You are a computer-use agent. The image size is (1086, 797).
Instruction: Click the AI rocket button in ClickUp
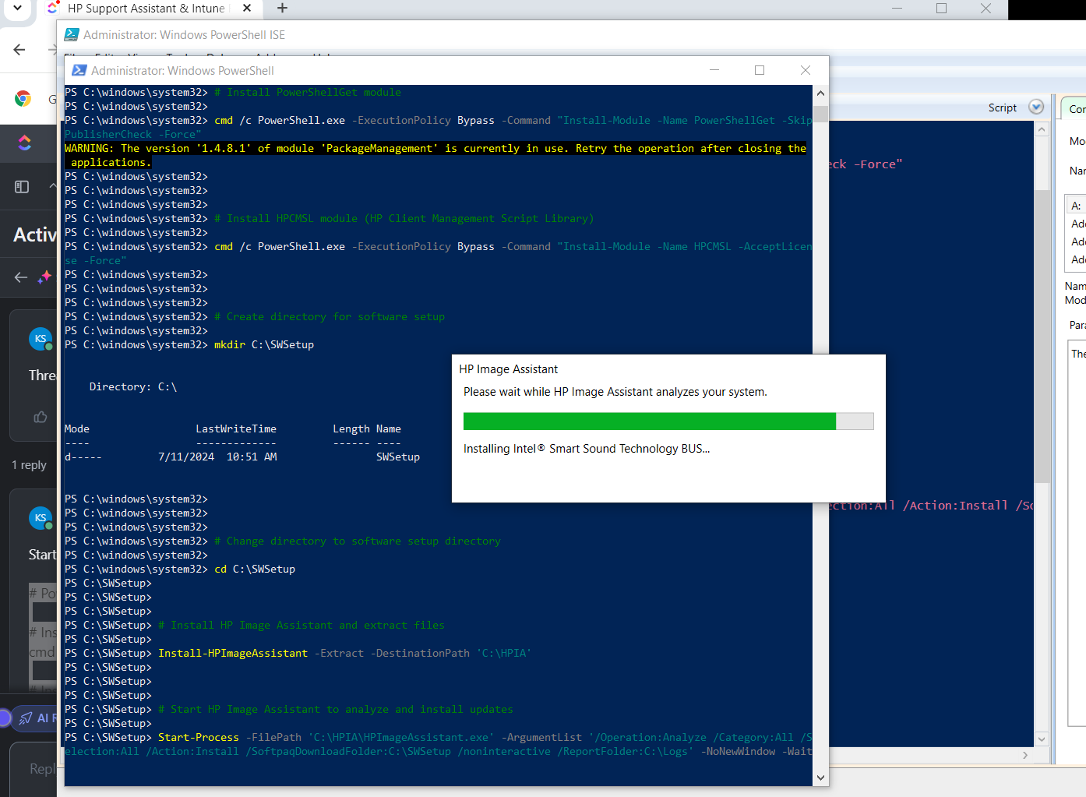(35, 718)
